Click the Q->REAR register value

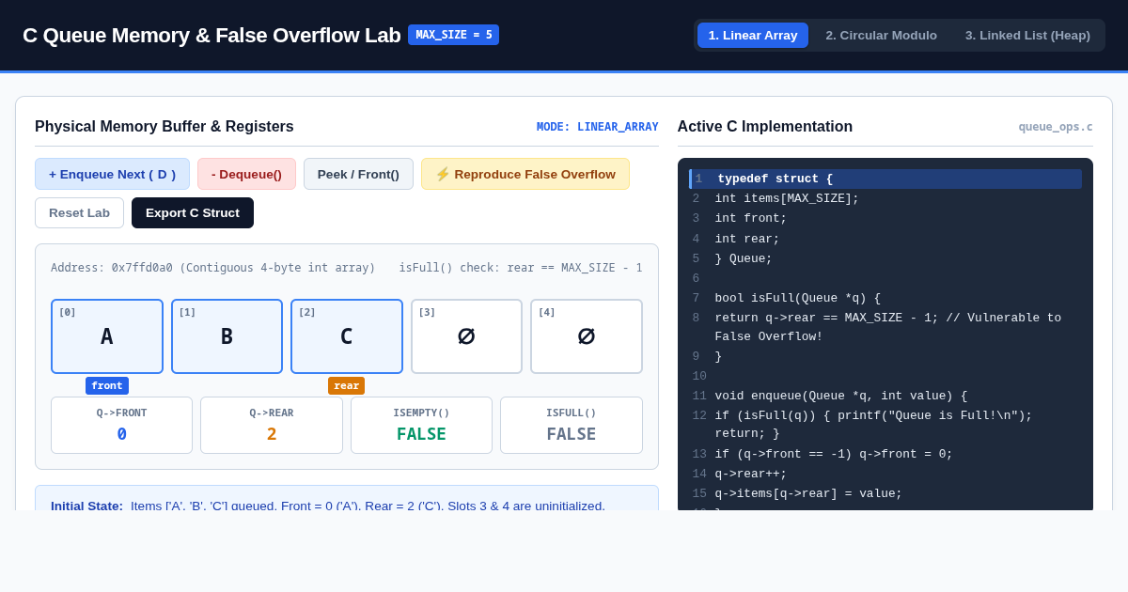point(272,434)
